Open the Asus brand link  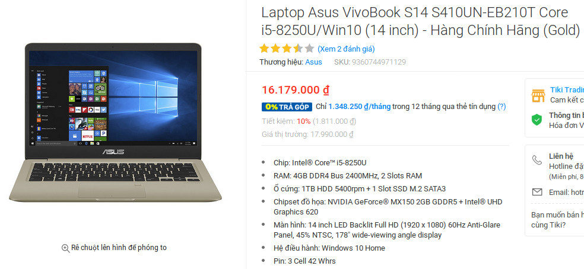(313, 62)
